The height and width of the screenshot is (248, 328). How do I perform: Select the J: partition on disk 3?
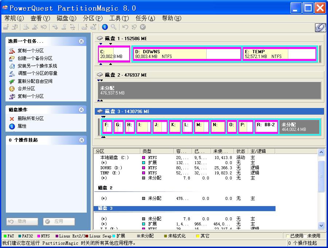point(160,127)
